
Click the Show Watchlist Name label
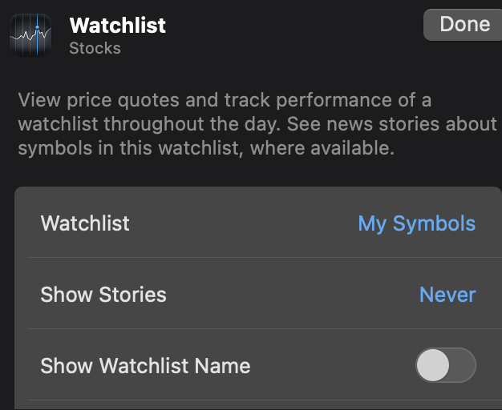coord(145,365)
